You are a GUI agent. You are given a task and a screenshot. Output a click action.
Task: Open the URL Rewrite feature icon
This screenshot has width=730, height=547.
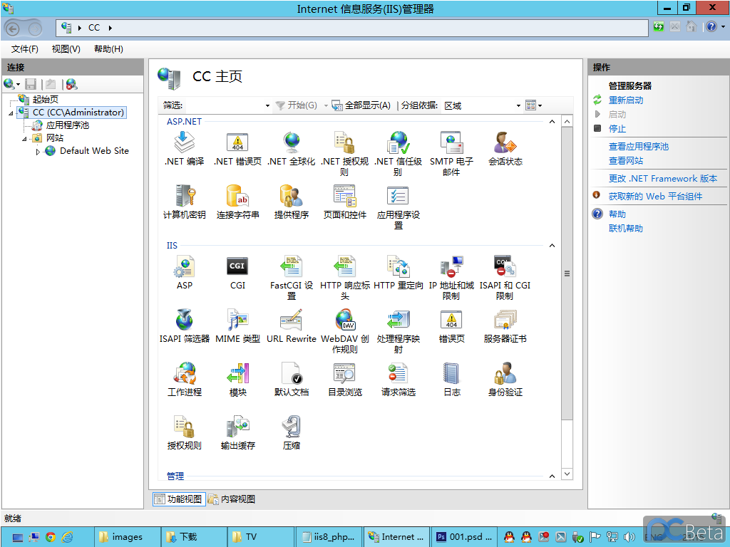tap(291, 320)
